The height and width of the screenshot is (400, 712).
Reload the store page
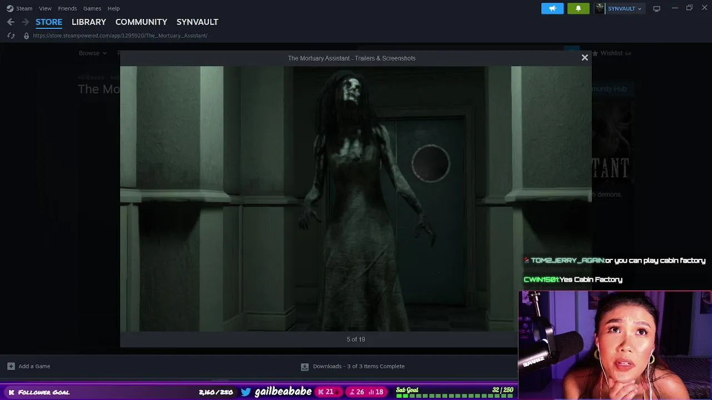tap(11, 36)
